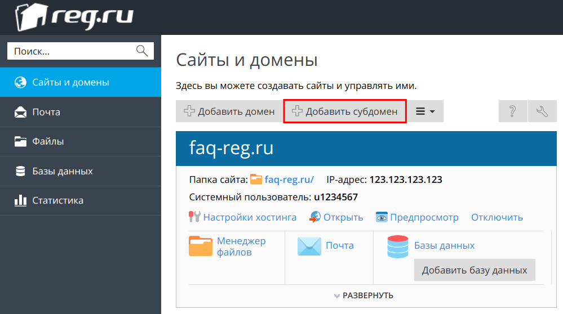Open Базы данных in the sidebar
This screenshot has width=563, height=314.
81,171
